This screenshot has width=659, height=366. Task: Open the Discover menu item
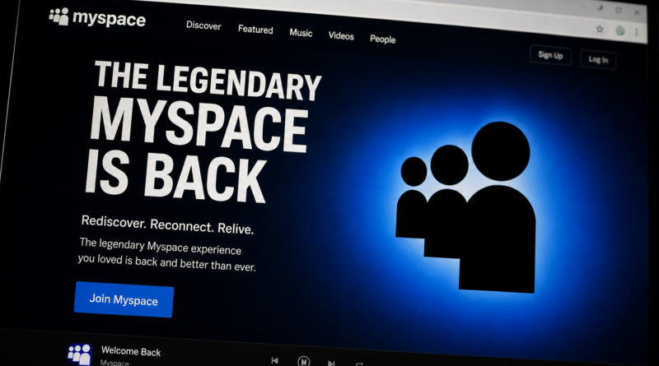(x=203, y=25)
